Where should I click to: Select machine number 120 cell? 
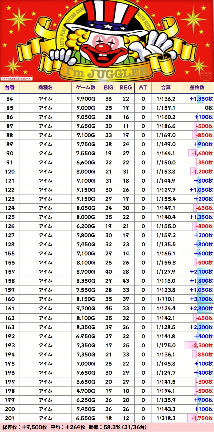pyautogui.click(x=9, y=172)
